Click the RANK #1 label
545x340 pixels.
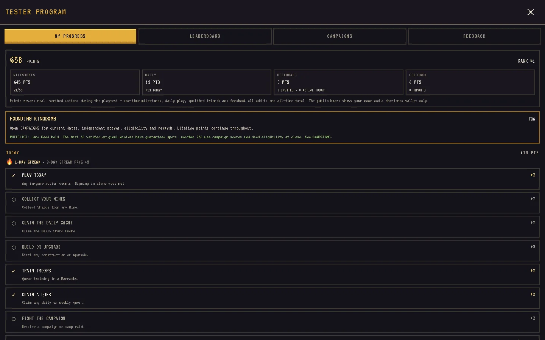coord(526,61)
